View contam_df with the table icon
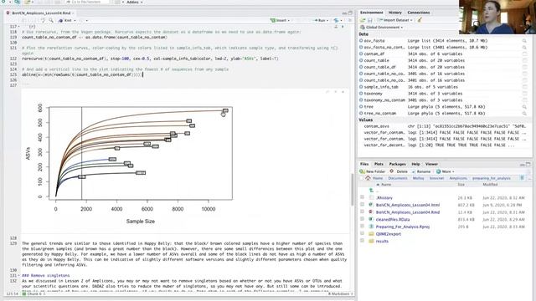 coord(524,54)
